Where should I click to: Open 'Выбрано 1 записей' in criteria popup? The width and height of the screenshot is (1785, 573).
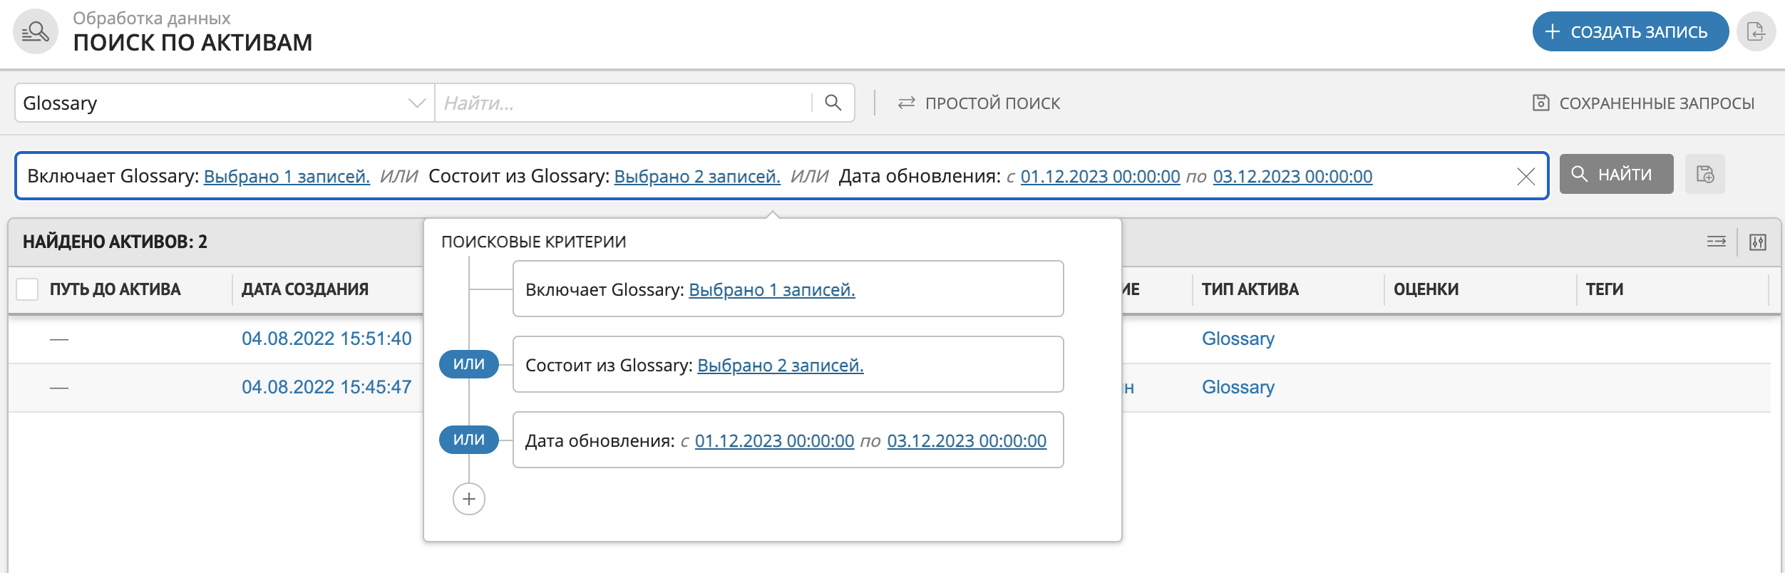coord(772,289)
